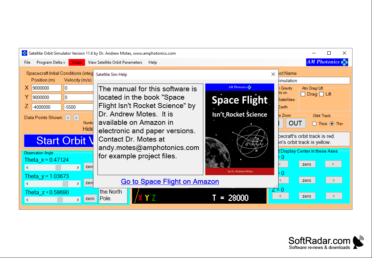Close the Satellite Sim Help dialog
Image resolution: width=372 pixels, height=258 pixels.
tap(273, 74)
